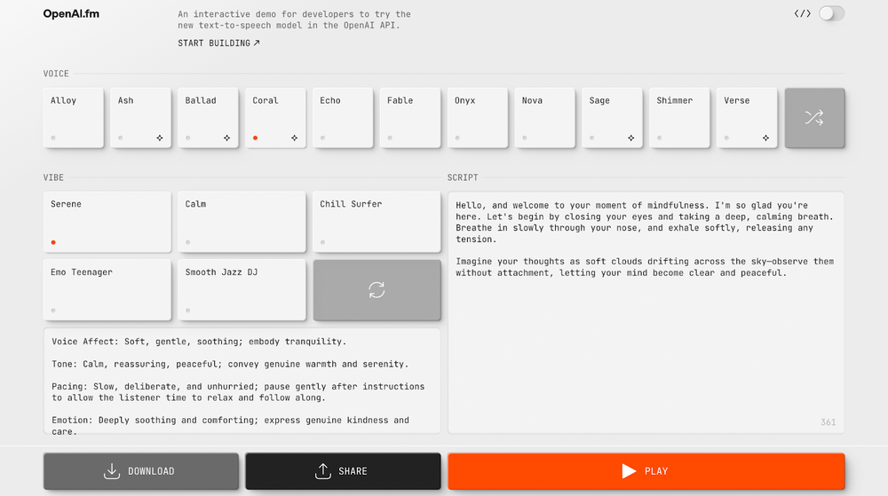Click the sparkle icon on Verse voice
Screen dimensions: 888x496
point(766,138)
